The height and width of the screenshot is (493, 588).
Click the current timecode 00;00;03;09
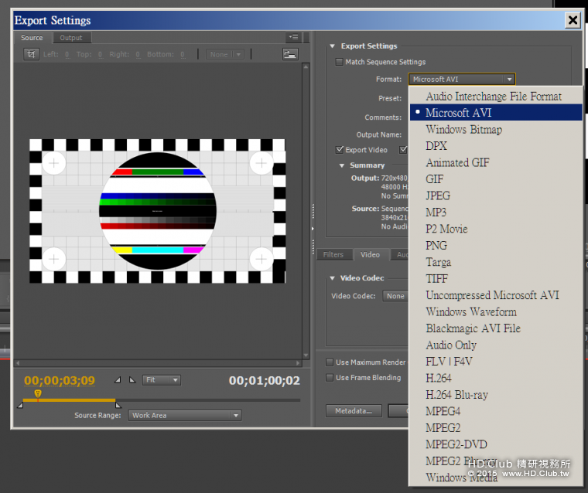60,380
